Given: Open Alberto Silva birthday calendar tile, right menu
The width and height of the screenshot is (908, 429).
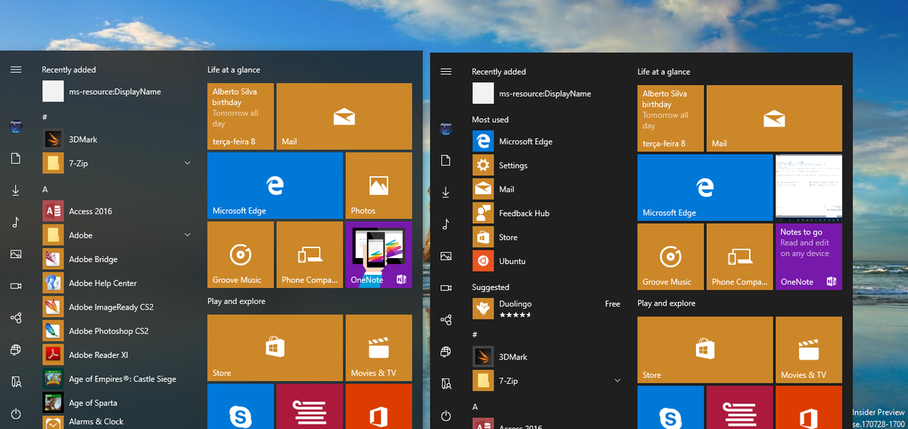Looking at the screenshot, I should [670, 118].
